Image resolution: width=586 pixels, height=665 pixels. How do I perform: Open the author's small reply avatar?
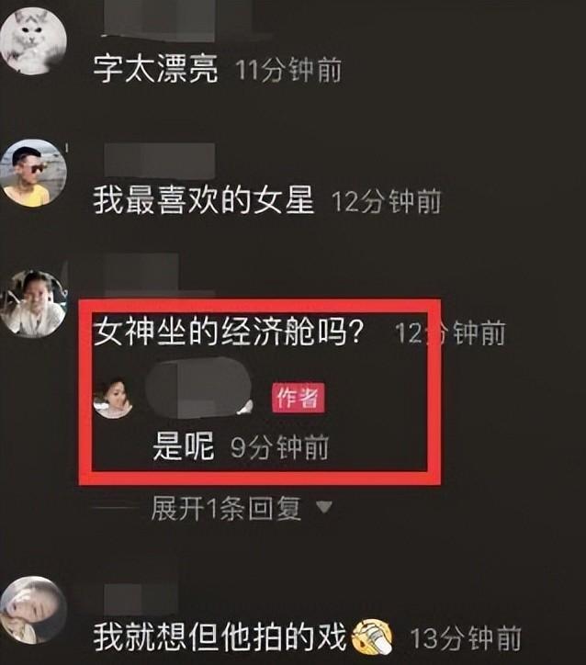click(113, 398)
